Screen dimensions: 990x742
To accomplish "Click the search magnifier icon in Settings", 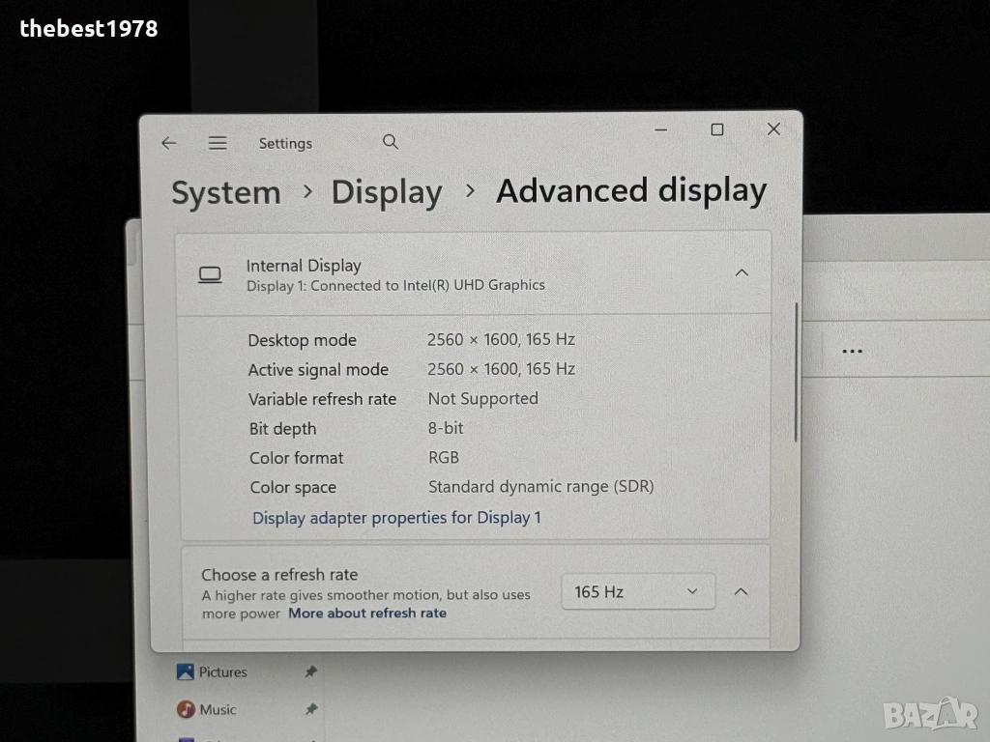I will coord(391,142).
